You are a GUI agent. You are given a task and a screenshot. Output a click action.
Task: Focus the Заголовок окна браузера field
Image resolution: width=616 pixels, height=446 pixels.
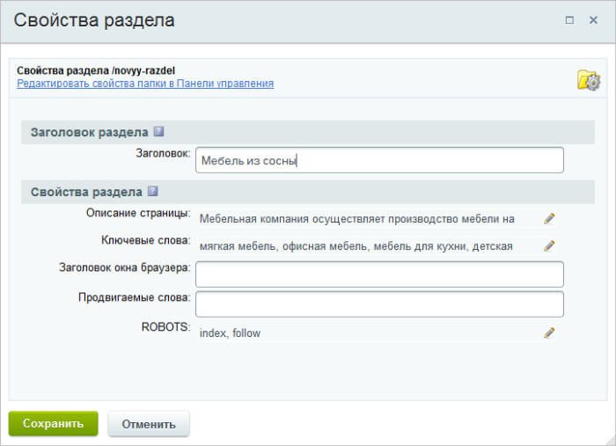tap(379, 274)
